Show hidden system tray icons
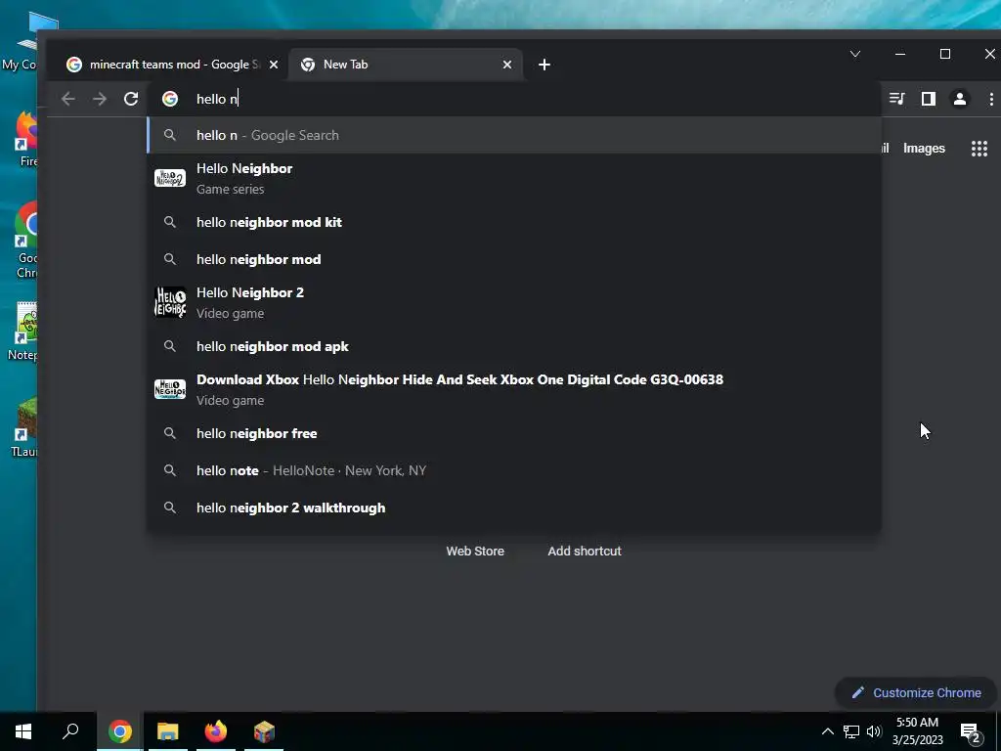 [x=827, y=731]
